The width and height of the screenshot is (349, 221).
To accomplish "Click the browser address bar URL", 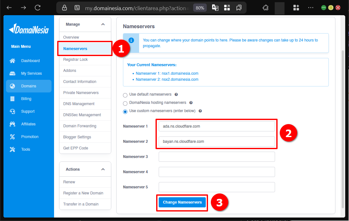I will point(137,8).
